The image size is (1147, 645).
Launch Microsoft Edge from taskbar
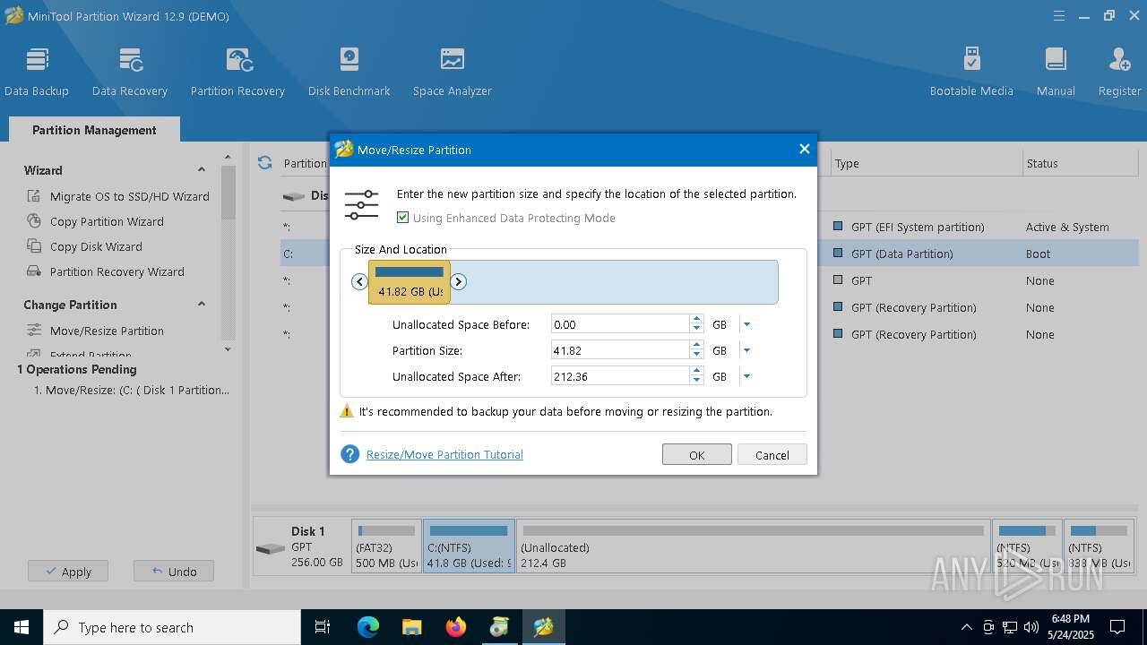click(x=368, y=627)
